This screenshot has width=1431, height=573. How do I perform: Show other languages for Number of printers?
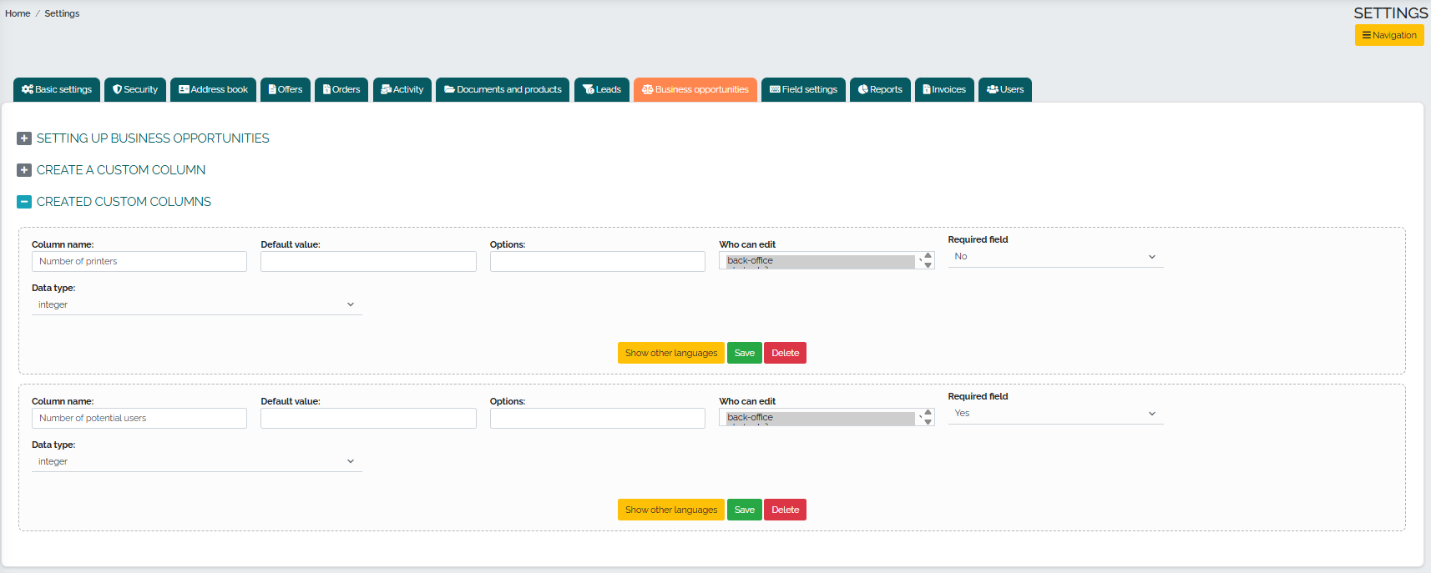(x=671, y=353)
